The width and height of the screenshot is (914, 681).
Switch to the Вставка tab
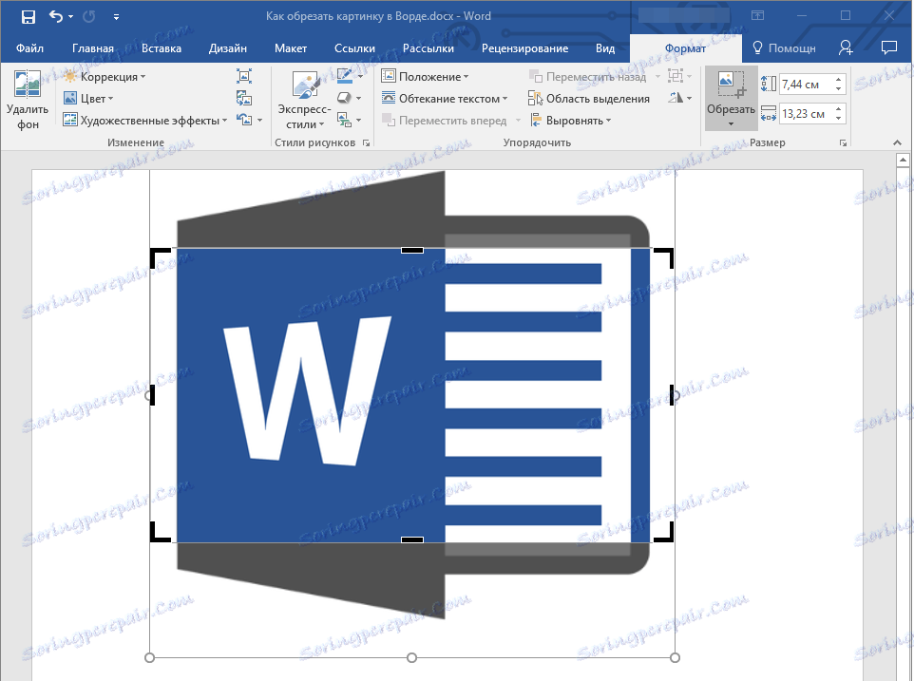tap(162, 48)
